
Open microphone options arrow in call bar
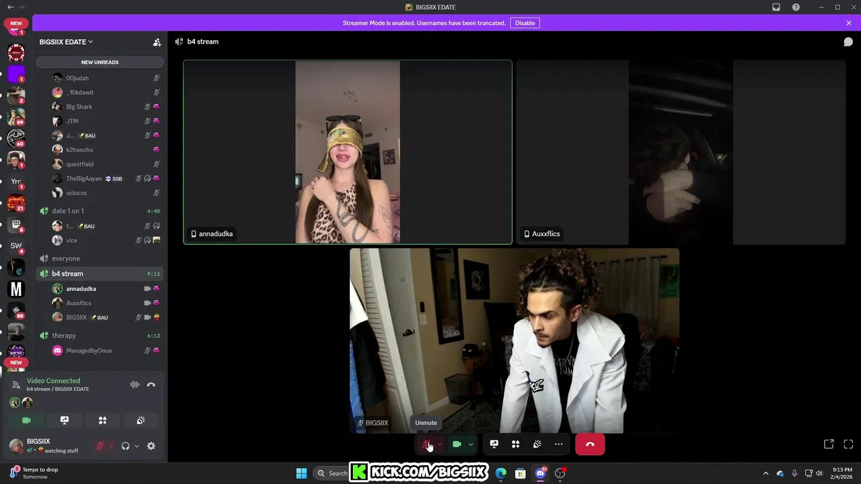click(x=440, y=444)
